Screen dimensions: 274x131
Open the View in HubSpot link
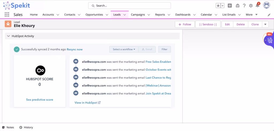[x=86, y=103]
